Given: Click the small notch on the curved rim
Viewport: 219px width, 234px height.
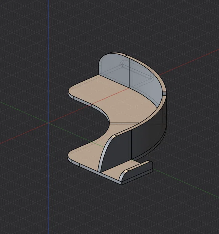Looking at the screenshot, I should (x=164, y=94).
